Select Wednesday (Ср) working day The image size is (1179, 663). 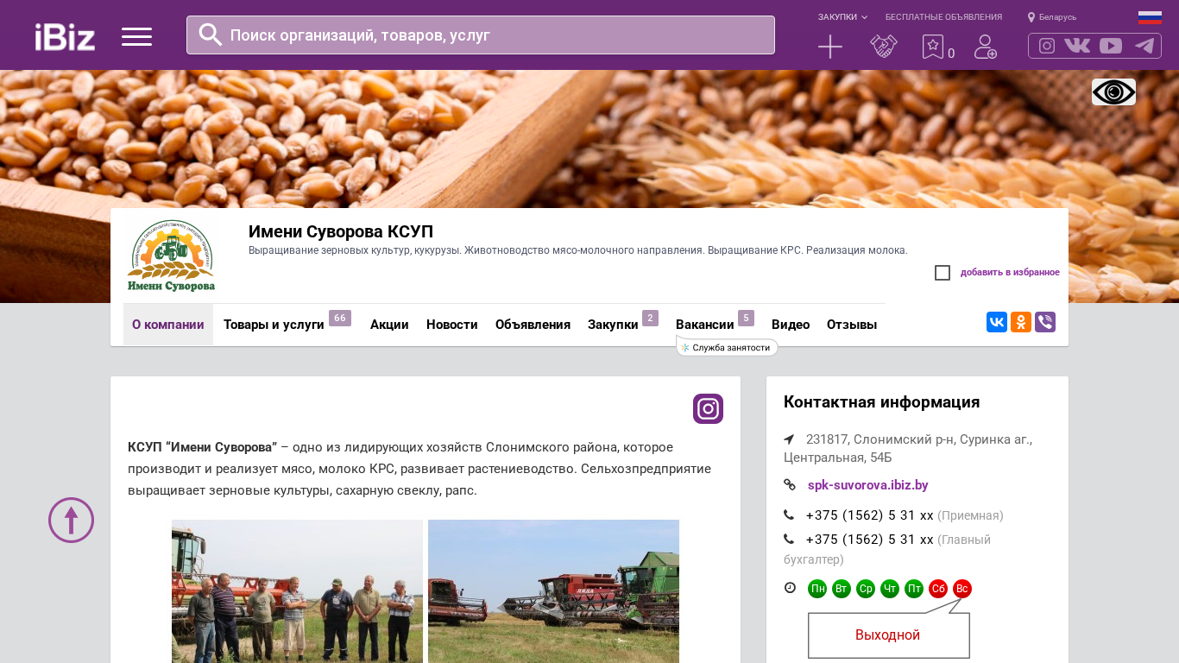coord(866,589)
